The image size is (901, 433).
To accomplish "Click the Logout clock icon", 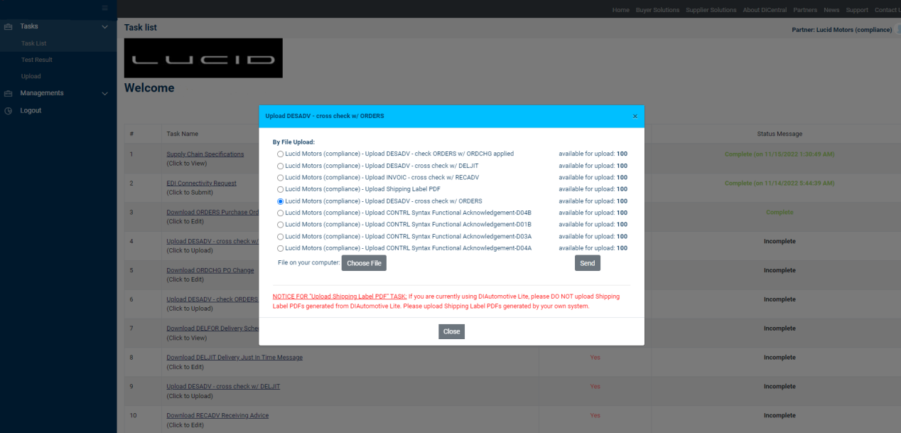I will pyautogui.click(x=9, y=111).
